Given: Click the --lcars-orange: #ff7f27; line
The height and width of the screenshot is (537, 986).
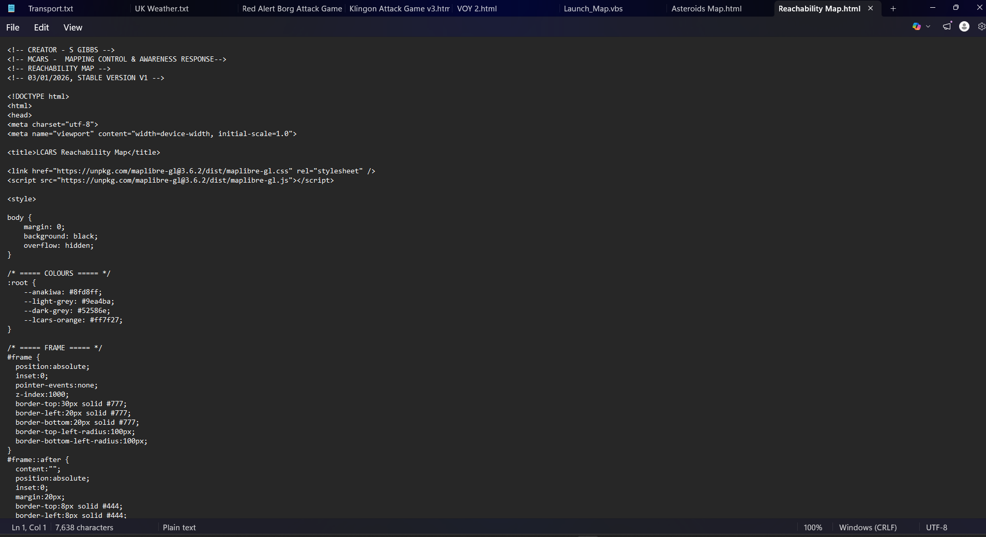Looking at the screenshot, I should (73, 320).
